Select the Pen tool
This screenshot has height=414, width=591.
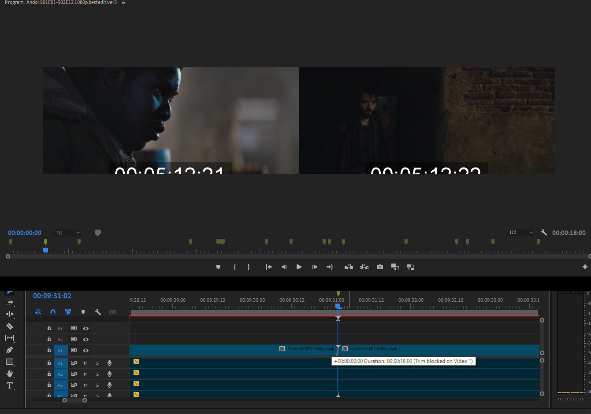click(9, 350)
